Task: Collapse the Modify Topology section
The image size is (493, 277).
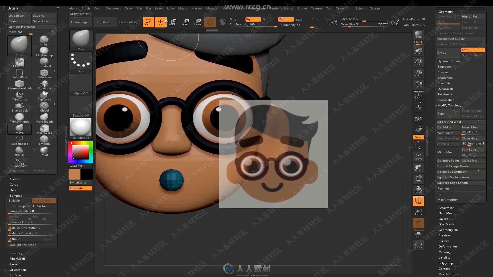Action: 449,105
